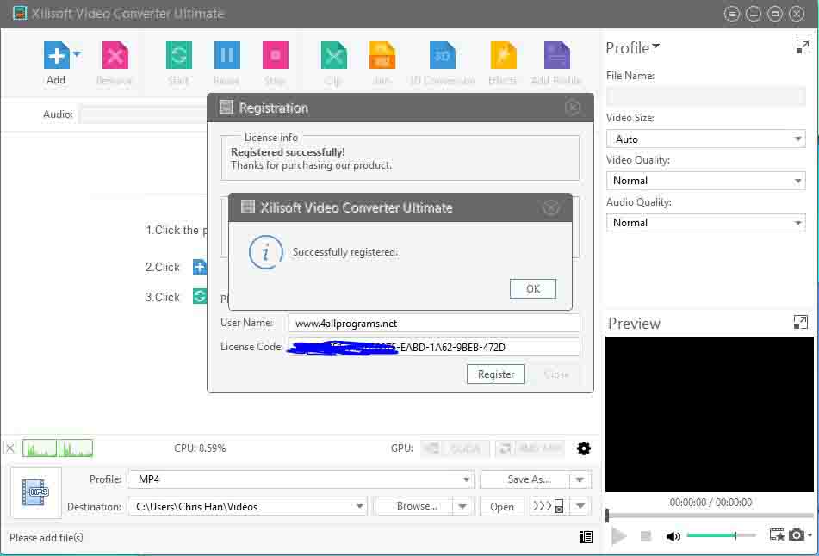Click the Start conversion toolbar icon
Viewport: 819px width, 556px height.
click(178, 55)
